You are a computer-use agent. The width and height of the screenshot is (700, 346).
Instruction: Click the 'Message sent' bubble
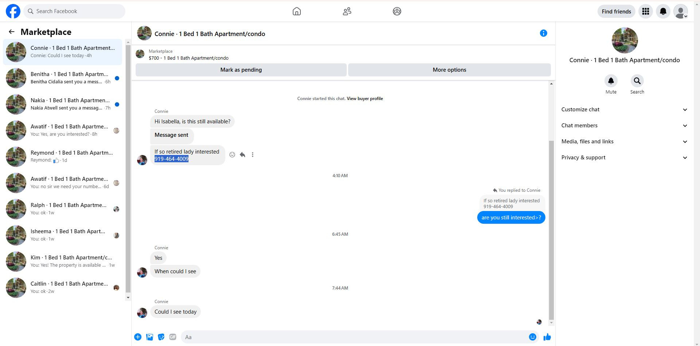[x=172, y=136]
